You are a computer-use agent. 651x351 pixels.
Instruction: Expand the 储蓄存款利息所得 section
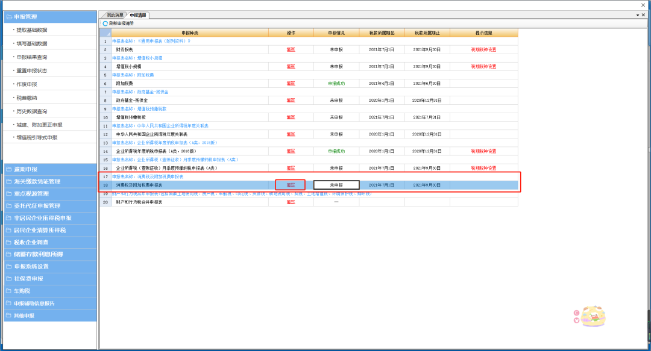click(50, 254)
